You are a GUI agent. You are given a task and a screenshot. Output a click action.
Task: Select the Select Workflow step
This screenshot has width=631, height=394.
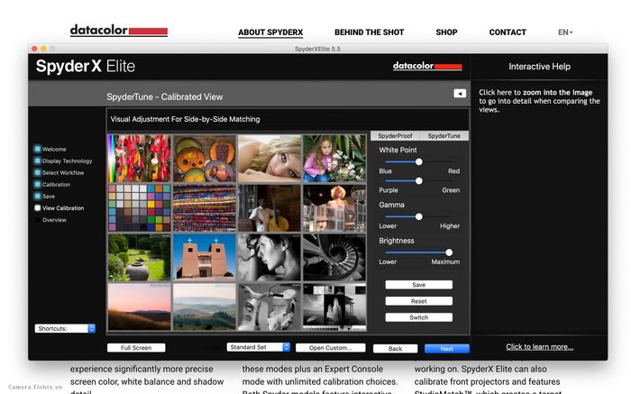(59, 172)
